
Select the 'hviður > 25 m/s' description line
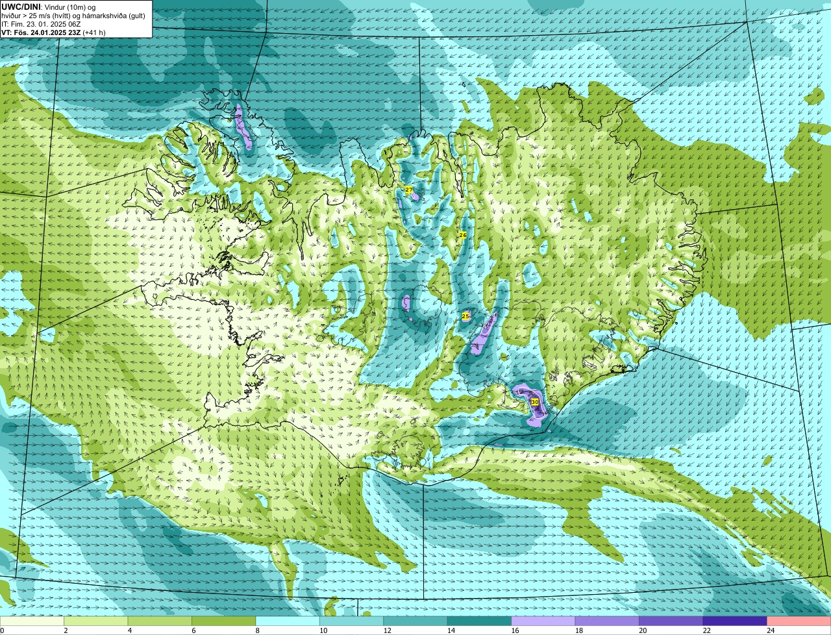[x=73, y=16]
